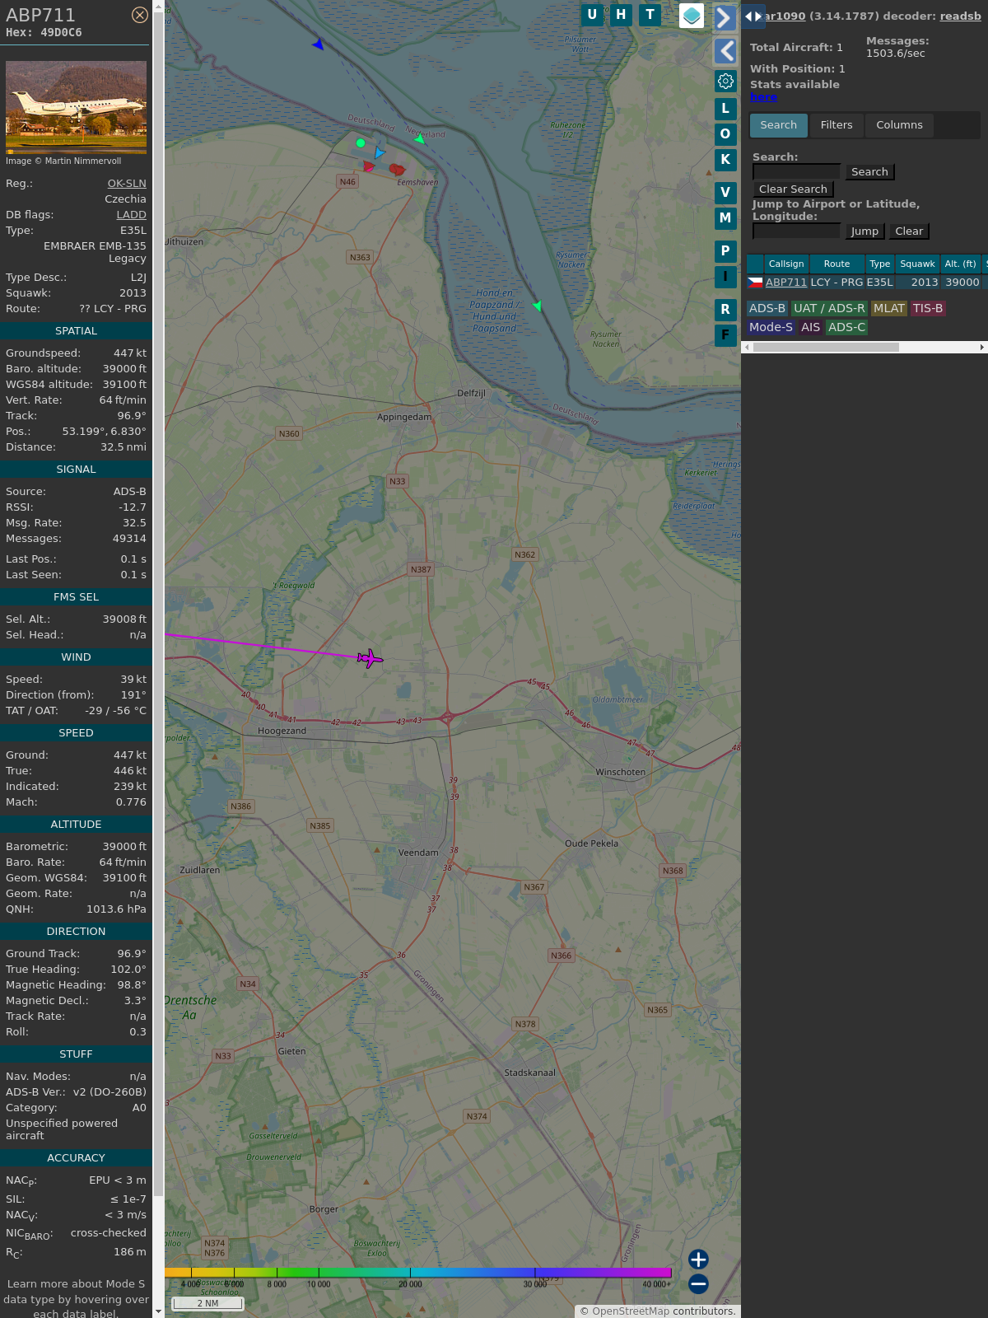Toggle sidebar width using double-arrow control
Screen dimensions: 988x1318
pos(753,16)
